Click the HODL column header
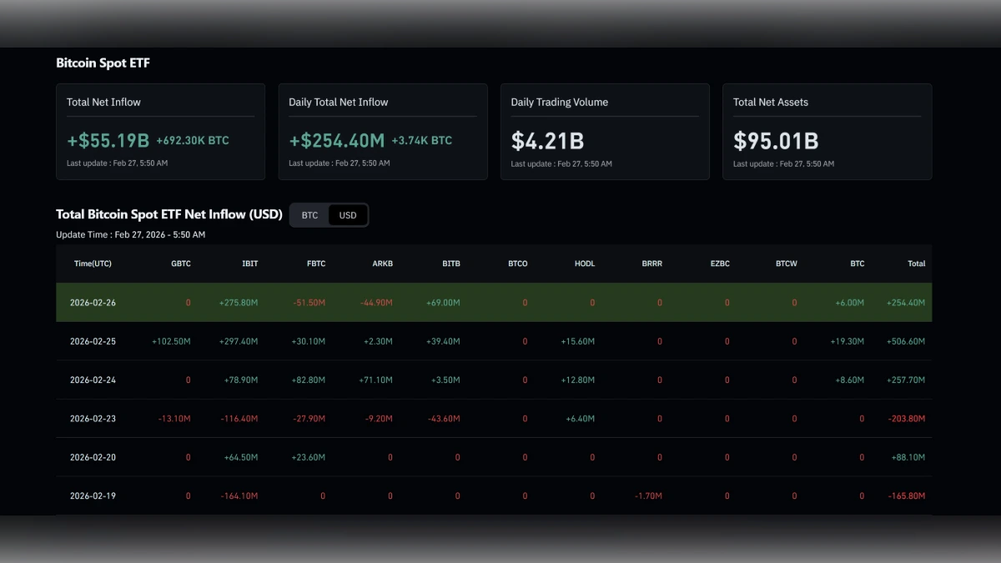Viewport: 1001px width, 563px height. (x=585, y=263)
